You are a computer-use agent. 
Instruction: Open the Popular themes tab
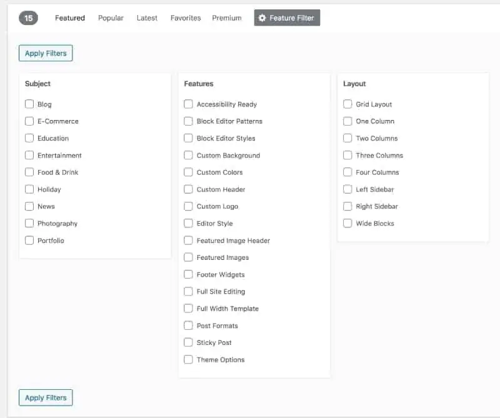coord(111,18)
